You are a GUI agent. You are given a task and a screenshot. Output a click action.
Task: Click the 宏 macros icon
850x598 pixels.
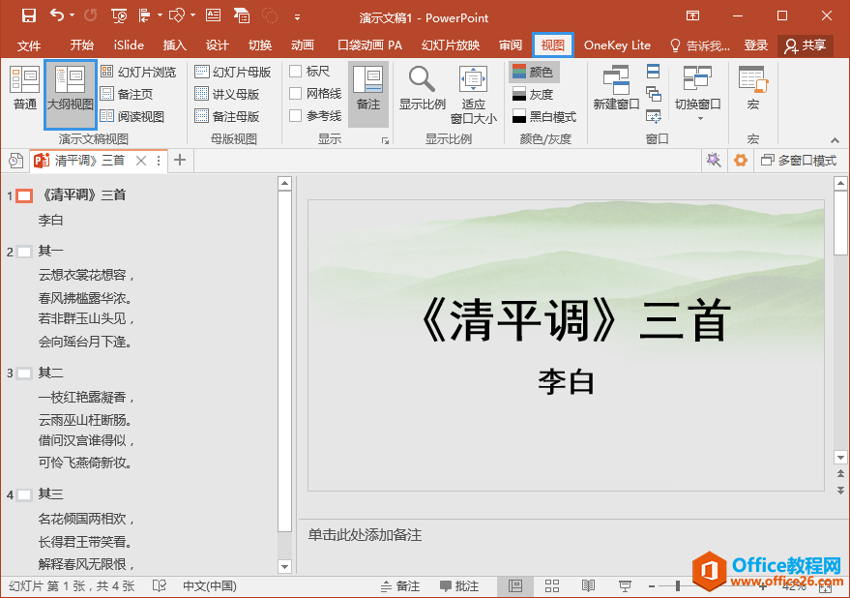point(751,85)
